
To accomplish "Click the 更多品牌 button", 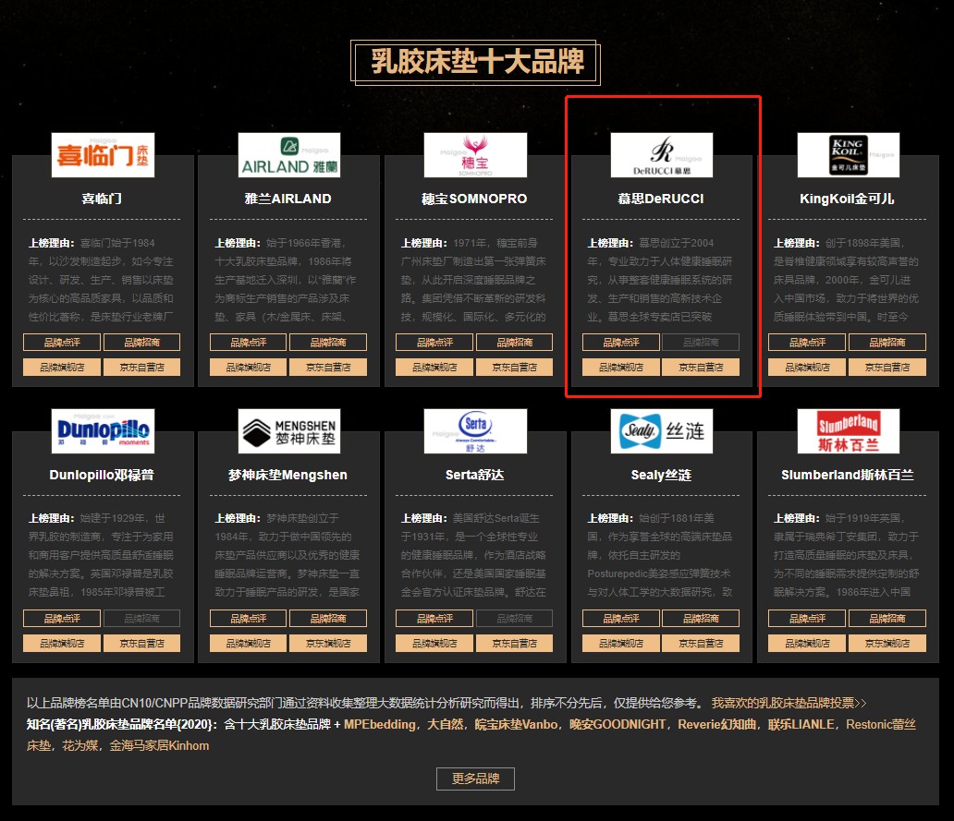I will [x=476, y=779].
